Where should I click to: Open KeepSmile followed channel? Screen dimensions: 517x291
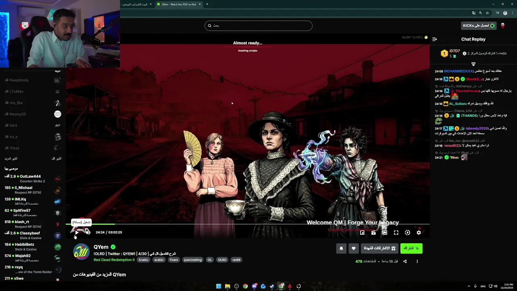[33, 80]
